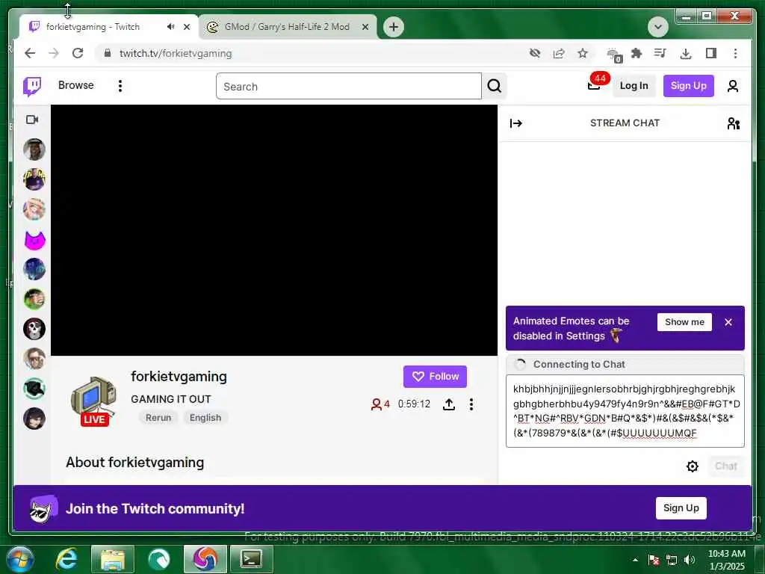Click inside the chat message box
765x574 pixels.
coord(625,411)
